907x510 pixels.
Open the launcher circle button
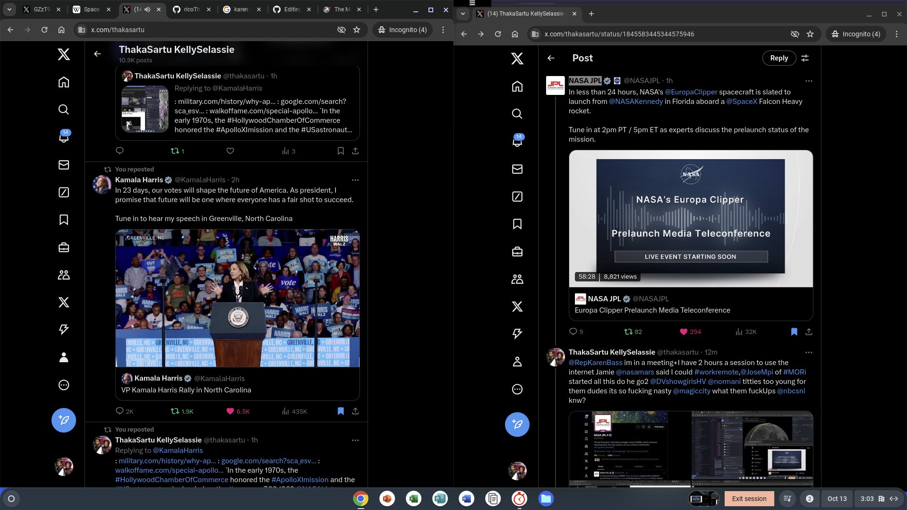tap(11, 499)
